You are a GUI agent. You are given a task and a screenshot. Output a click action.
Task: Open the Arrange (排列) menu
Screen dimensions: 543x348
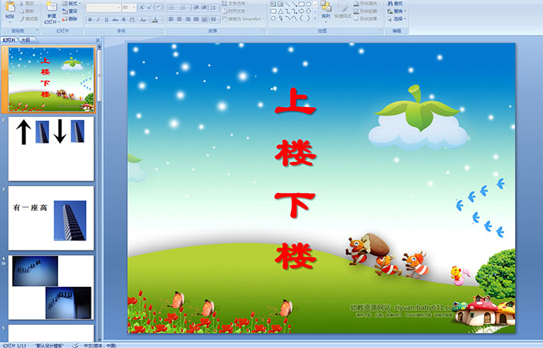point(326,11)
